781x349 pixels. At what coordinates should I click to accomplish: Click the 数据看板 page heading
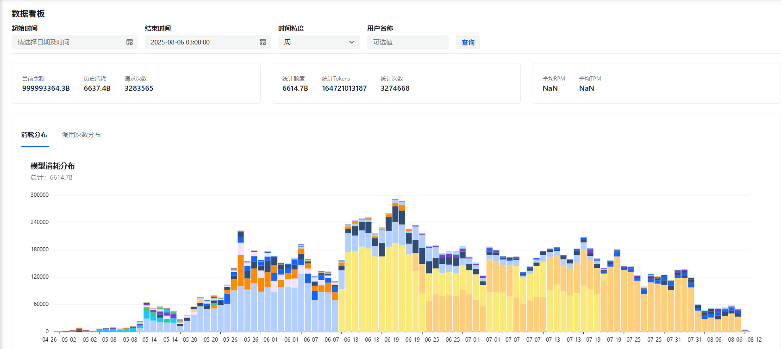point(28,13)
